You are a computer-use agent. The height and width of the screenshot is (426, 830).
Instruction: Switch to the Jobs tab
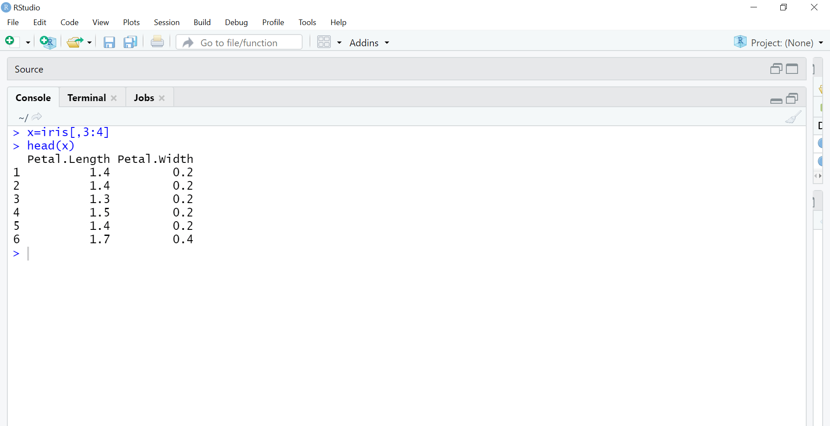click(x=144, y=98)
